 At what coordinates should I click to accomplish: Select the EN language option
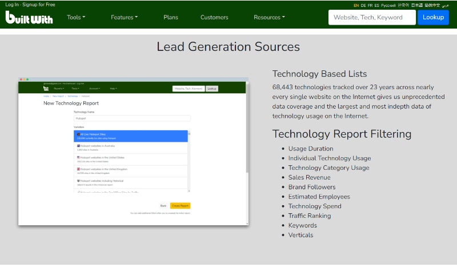pyautogui.click(x=356, y=5)
